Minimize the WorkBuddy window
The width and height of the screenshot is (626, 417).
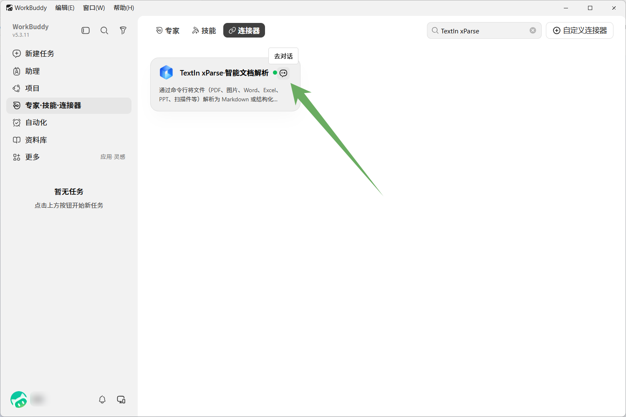pyautogui.click(x=566, y=8)
